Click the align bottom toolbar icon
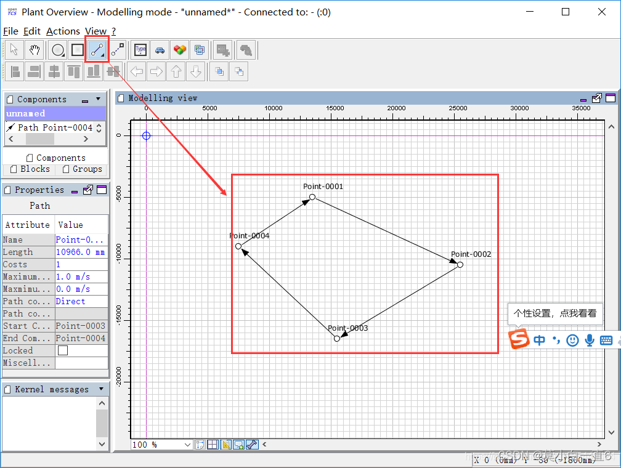Viewport: 621px width, 468px height. click(94, 71)
